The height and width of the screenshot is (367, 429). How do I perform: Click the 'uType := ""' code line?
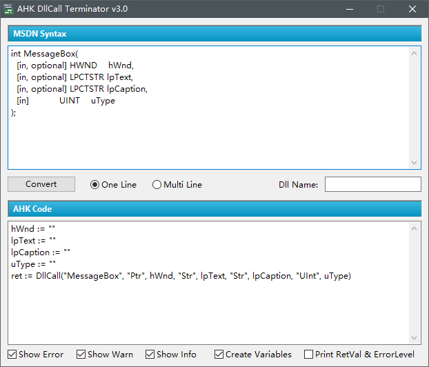(x=33, y=264)
